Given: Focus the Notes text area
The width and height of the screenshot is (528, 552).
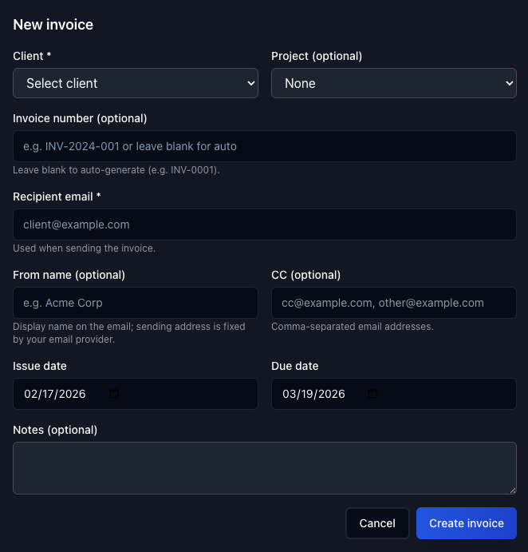Looking at the screenshot, I should 264,467.
